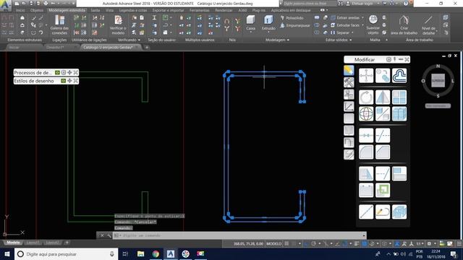The width and height of the screenshot is (463, 260).
Task: Open the Extrair arestas dropdown arrow
Action: (x=362, y=17)
